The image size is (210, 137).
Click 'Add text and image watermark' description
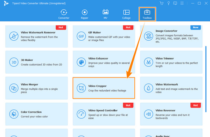click(176, 91)
